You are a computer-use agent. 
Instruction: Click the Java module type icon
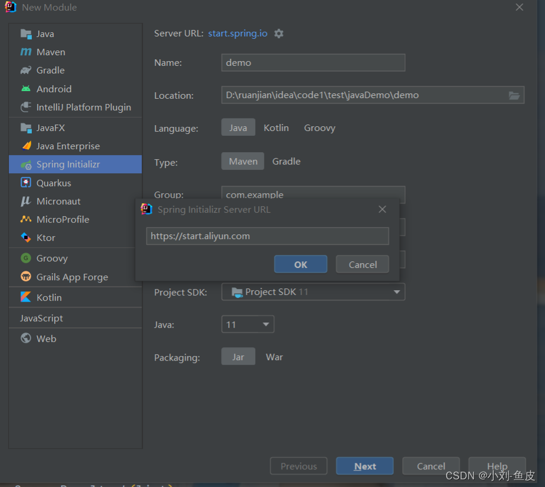tap(26, 33)
